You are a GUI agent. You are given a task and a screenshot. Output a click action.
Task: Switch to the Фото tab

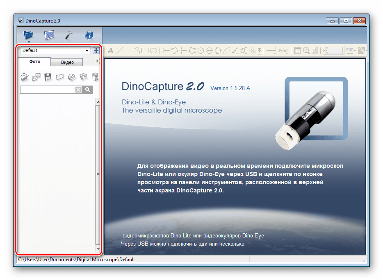click(35, 62)
